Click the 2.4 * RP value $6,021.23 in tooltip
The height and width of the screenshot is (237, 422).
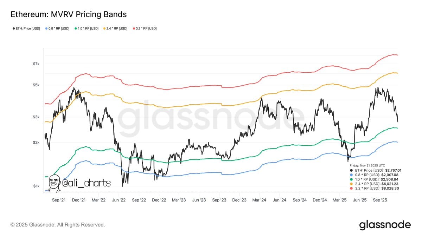click(391, 184)
